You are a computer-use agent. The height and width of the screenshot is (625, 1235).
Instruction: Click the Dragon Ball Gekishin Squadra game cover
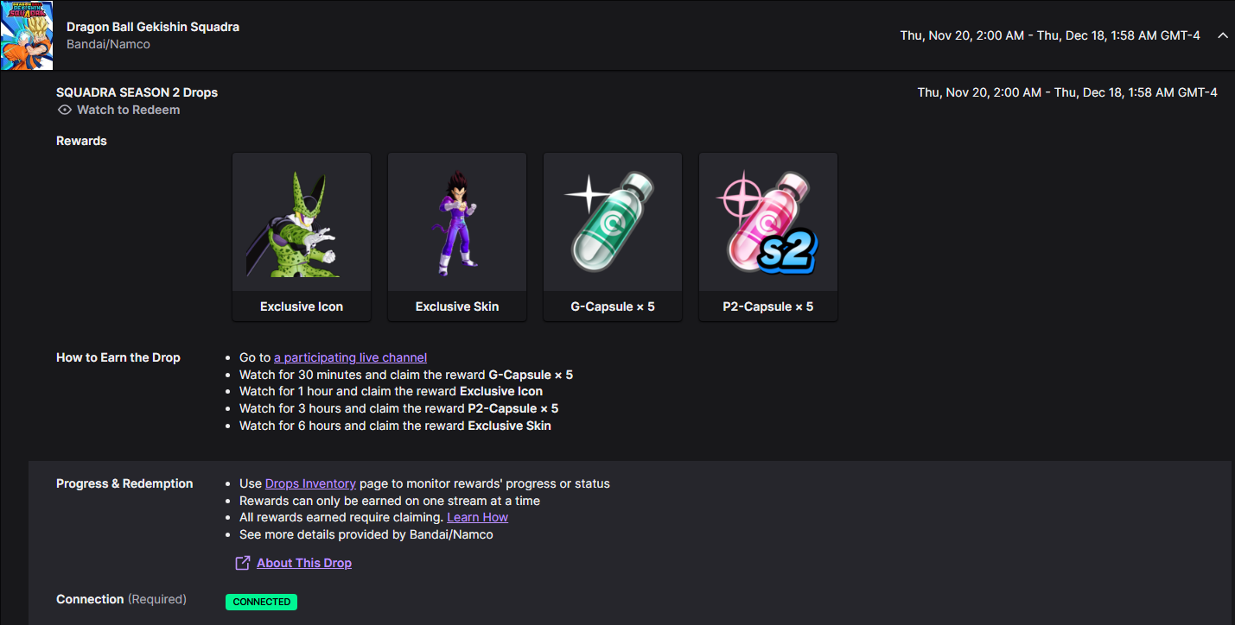coord(27,35)
